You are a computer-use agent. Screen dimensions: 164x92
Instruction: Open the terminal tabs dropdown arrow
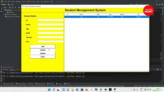point(20,69)
